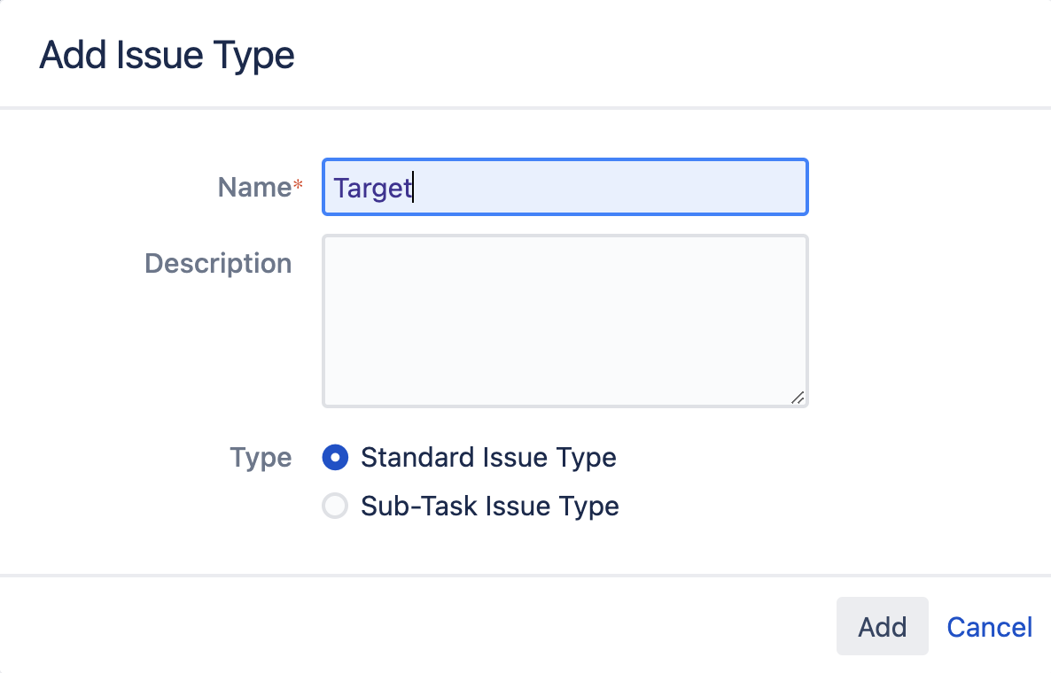Click the Description field label

218,263
